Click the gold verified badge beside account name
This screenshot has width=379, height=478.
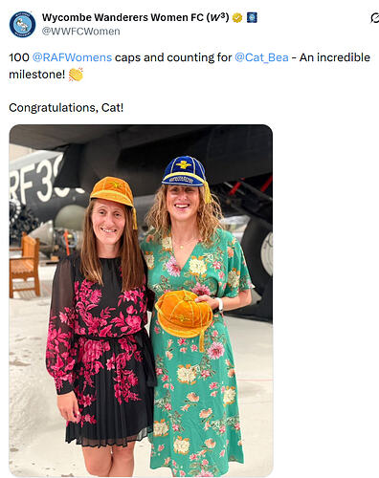(x=237, y=17)
